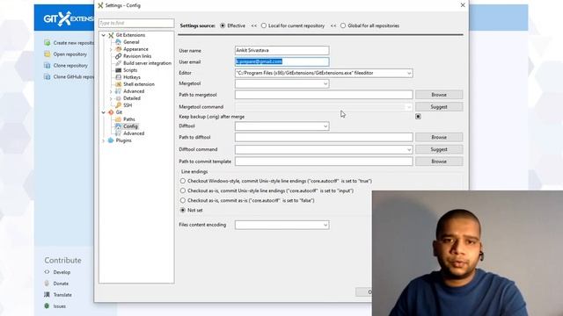
Task: Click the User email input field
Action: pos(281,61)
